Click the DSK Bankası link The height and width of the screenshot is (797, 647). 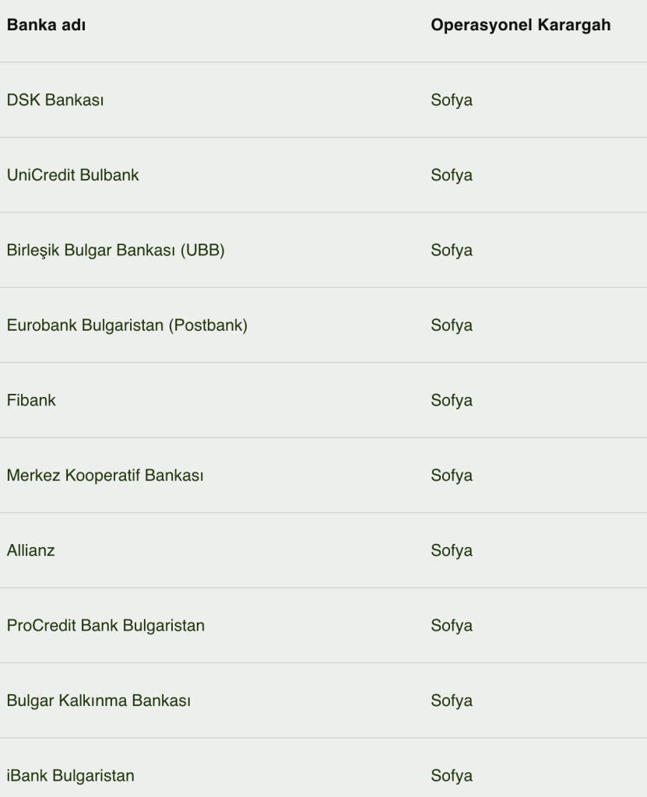[x=55, y=100]
